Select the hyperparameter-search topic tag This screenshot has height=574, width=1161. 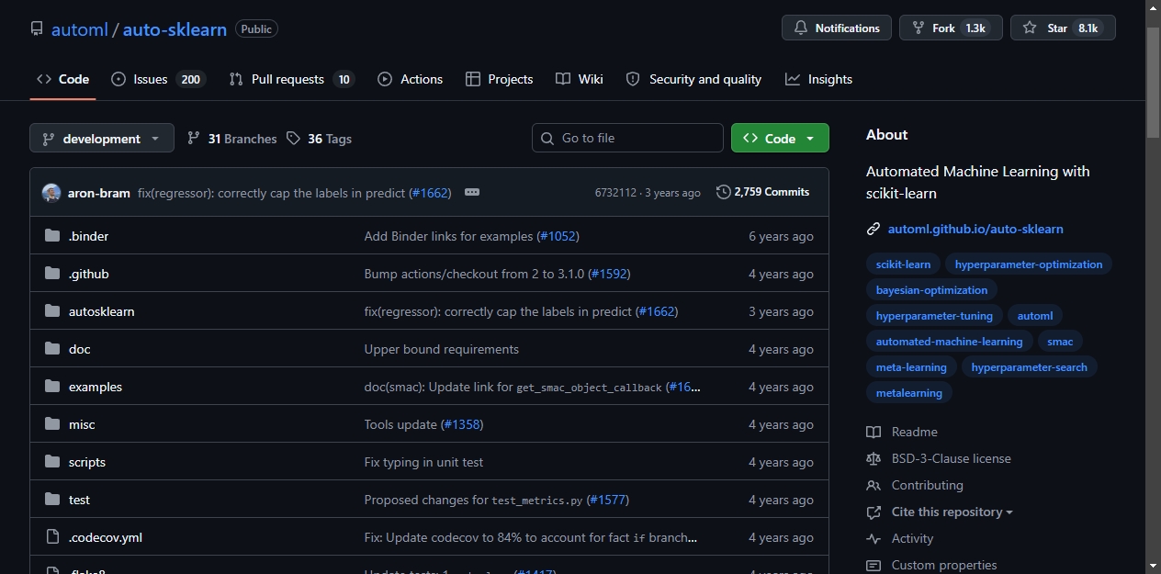[1029, 367]
